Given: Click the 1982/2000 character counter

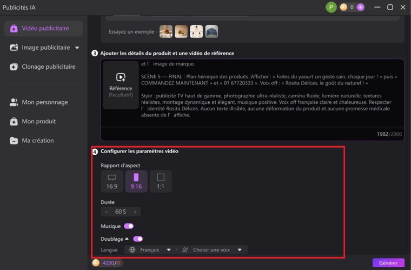Looking at the screenshot, I should [x=389, y=134].
